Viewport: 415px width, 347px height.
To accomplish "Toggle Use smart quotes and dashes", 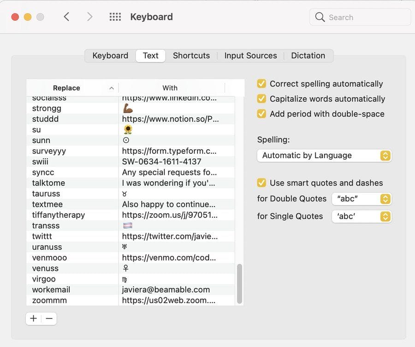I will (x=261, y=183).
